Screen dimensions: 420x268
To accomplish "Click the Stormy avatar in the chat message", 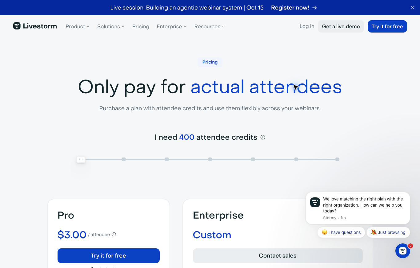I will [x=315, y=202].
